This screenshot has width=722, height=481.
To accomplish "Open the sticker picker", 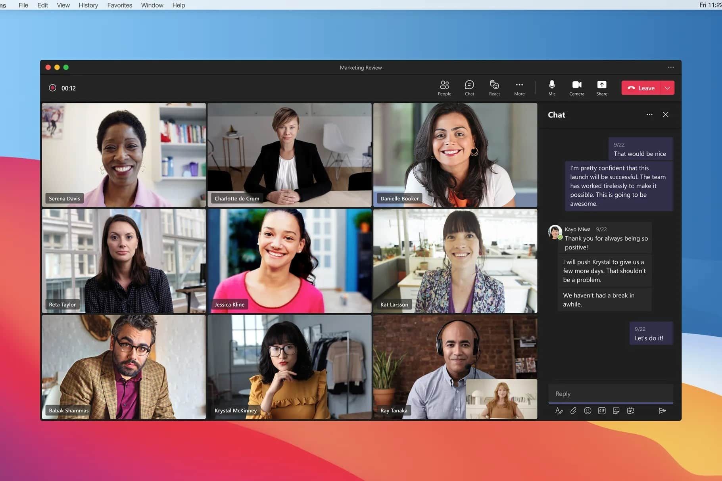I will [x=616, y=411].
